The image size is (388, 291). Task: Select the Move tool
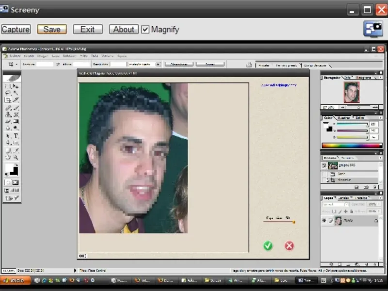pos(16,86)
